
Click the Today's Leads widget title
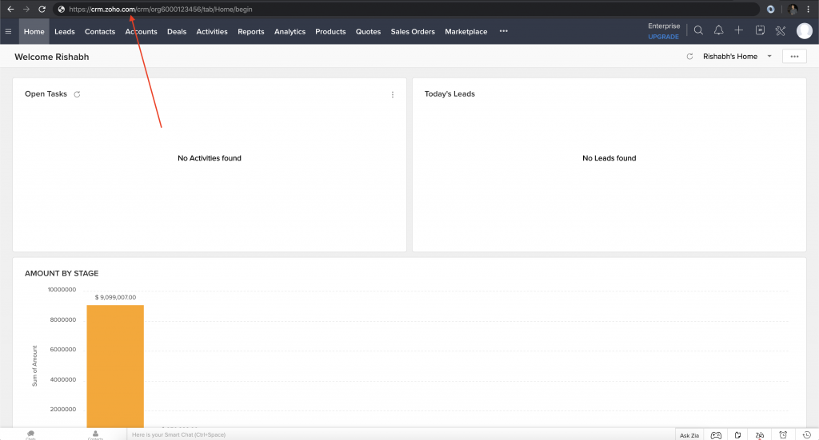pyautogui.click(x=449, y=94)
